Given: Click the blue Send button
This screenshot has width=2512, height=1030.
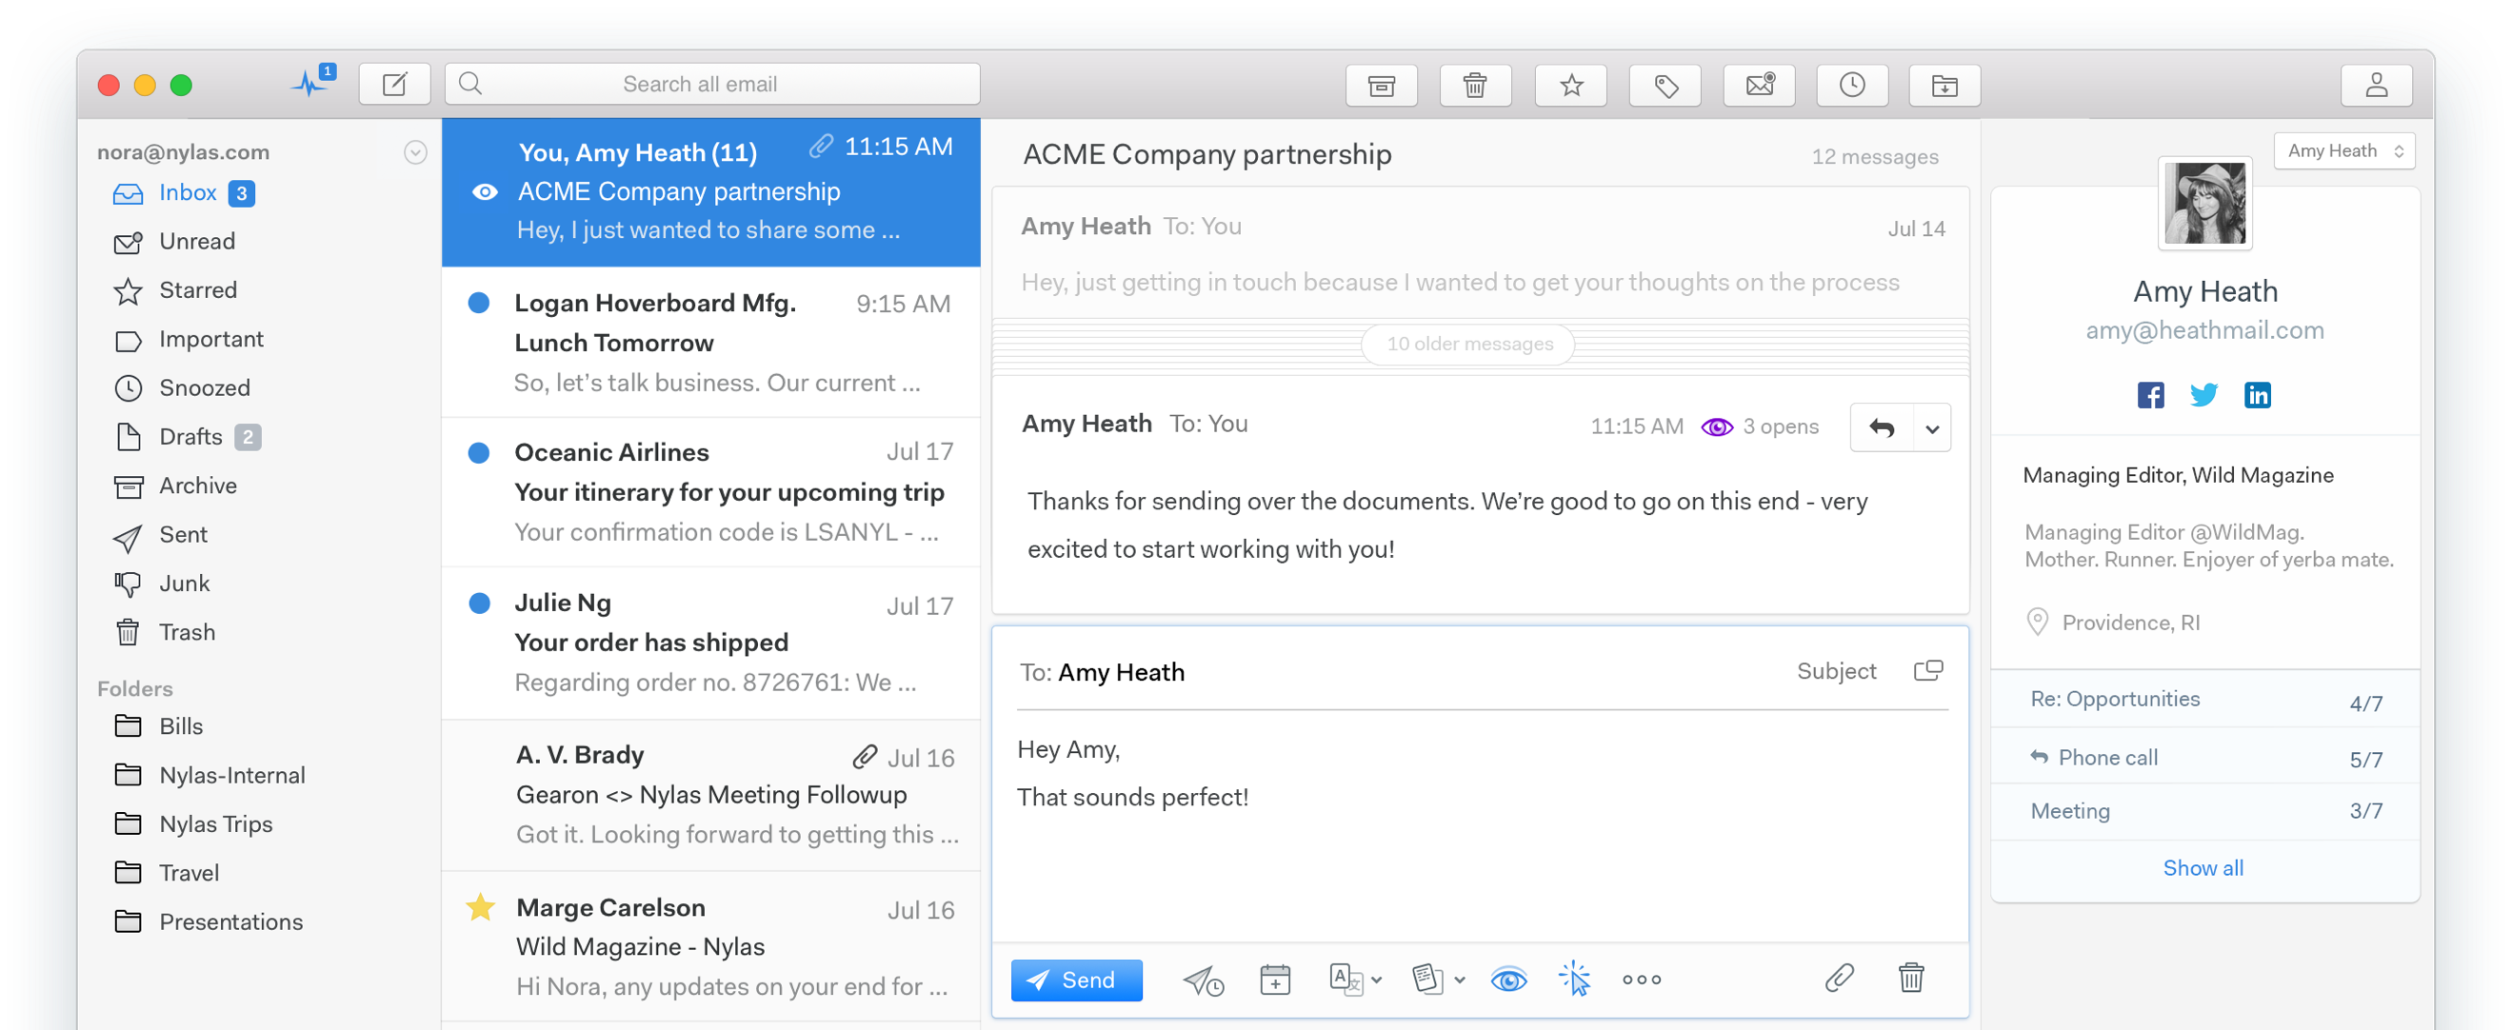Looking at the screenshot, I should 1076,980.
